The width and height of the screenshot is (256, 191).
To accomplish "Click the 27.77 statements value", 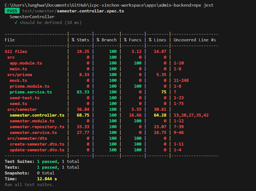I will (83, 133).
